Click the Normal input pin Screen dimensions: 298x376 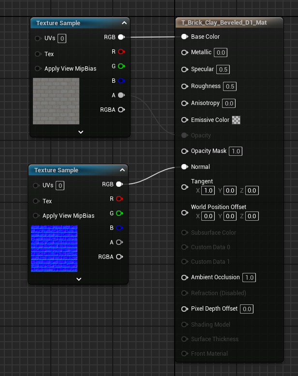(x=185, y=166)
